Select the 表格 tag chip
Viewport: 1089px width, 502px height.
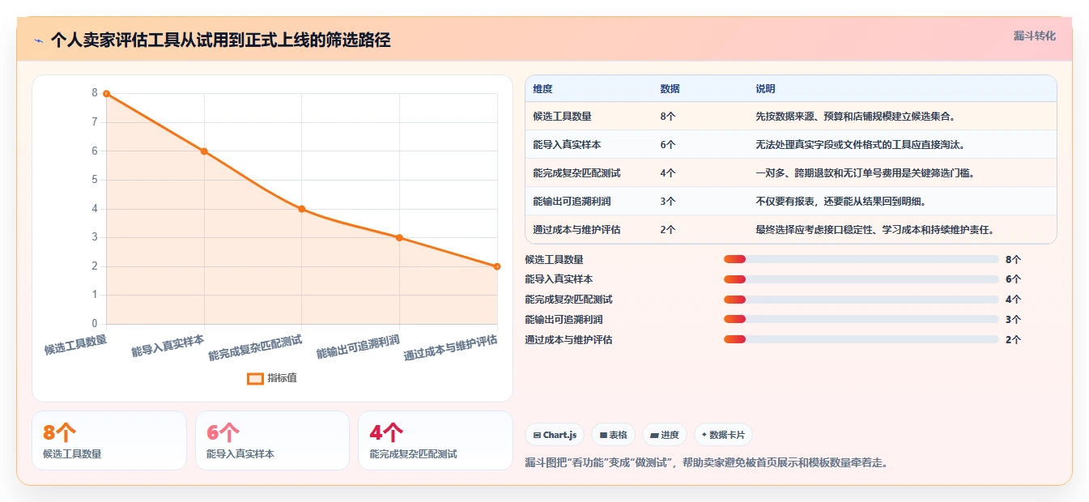(613, 435)
